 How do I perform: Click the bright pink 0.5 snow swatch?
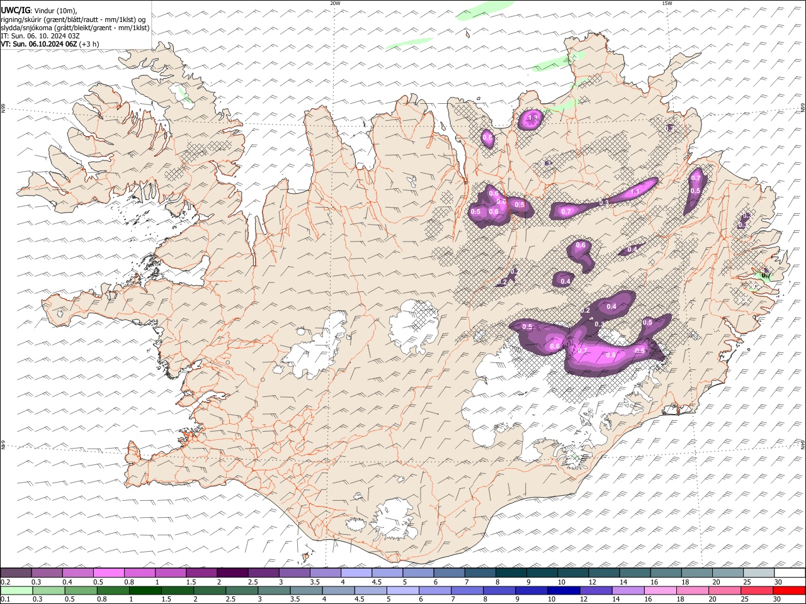(x=108, y=573)
